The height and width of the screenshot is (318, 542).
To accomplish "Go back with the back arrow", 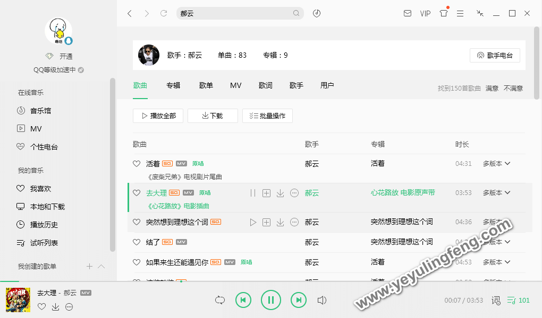I will [130, 13].
